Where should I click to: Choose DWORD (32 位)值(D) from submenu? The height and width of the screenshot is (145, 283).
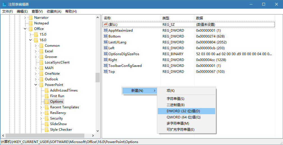[186, 111]
